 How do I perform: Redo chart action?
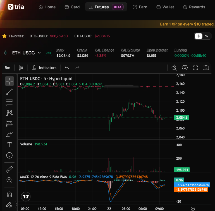tap(77, 68)
